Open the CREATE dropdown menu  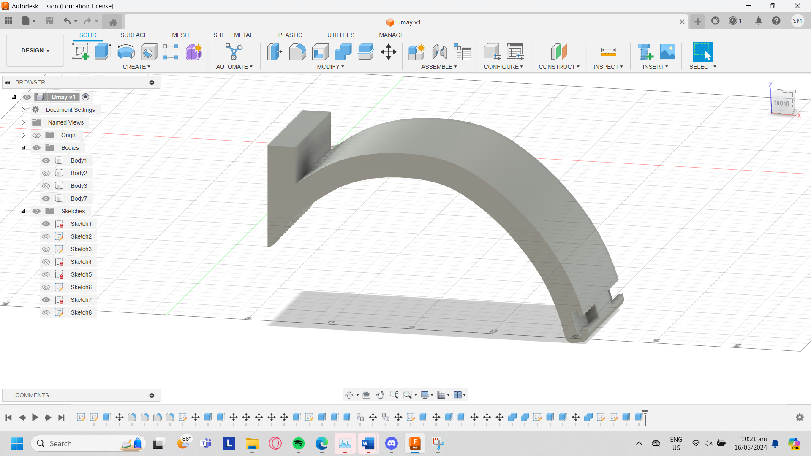point(136,67)
